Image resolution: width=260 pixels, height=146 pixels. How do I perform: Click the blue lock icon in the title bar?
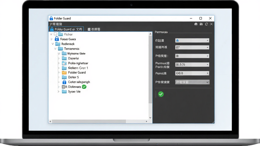51,18
